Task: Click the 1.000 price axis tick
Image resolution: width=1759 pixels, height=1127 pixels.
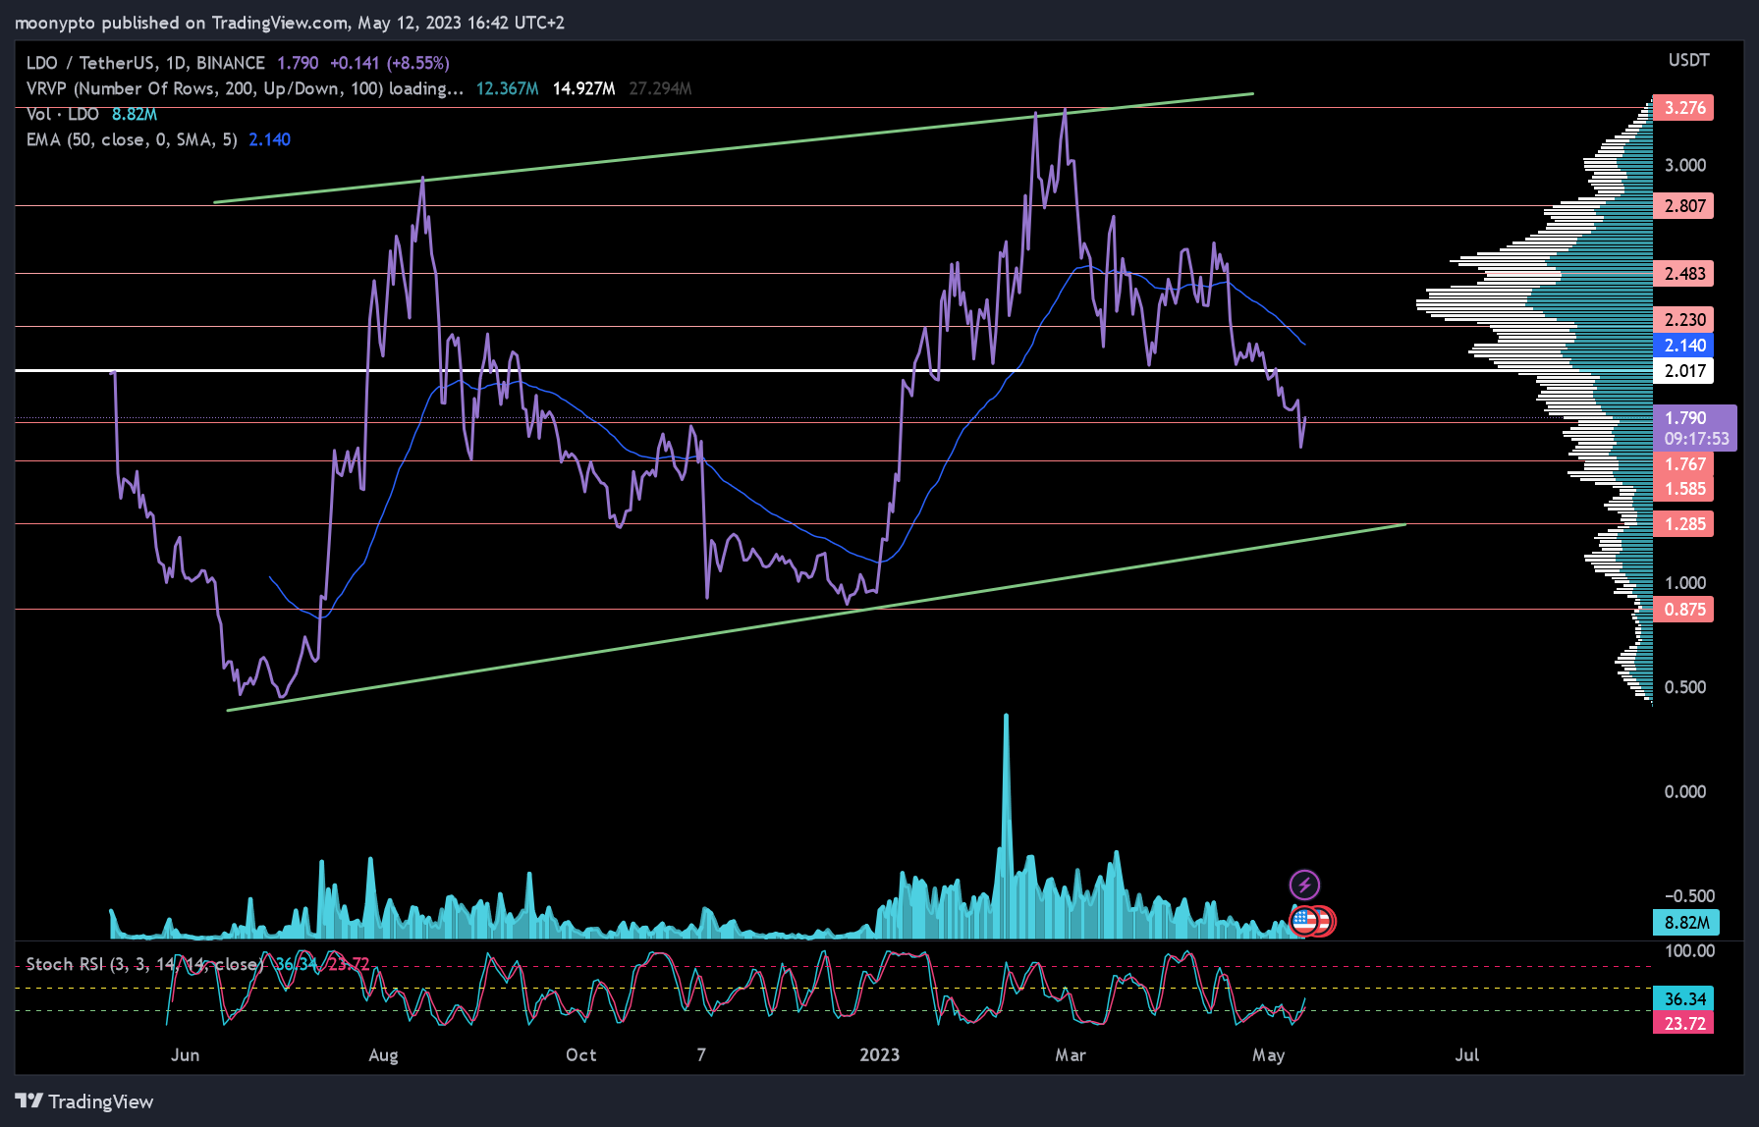Action: tap(1684, 583)
